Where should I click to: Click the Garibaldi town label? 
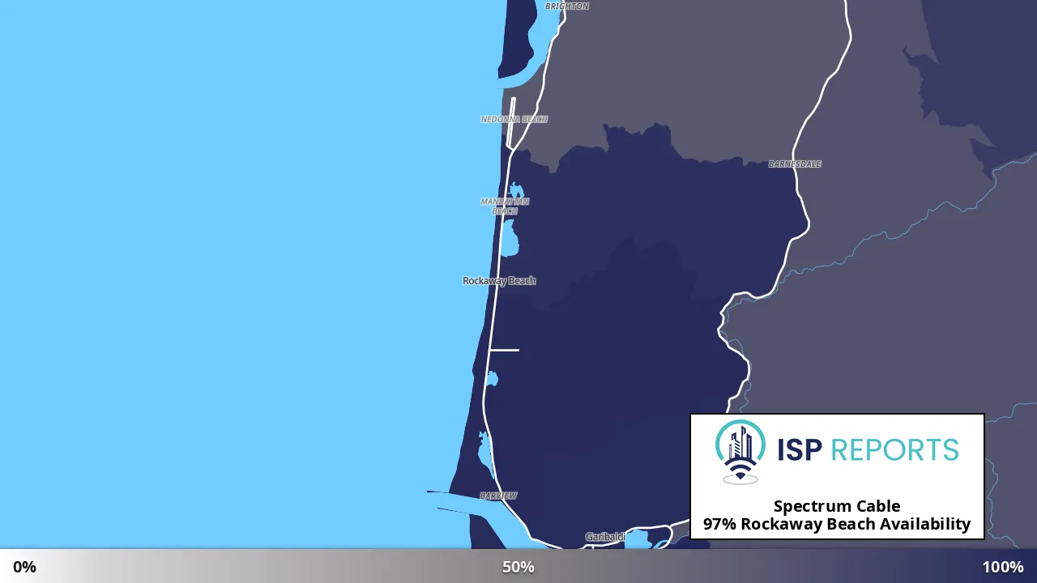(605, 537)
